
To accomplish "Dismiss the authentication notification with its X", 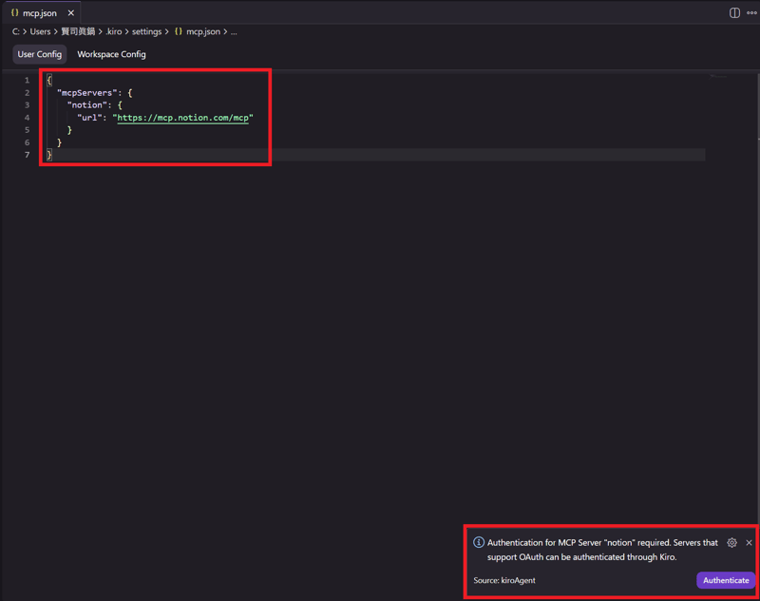I will (750, 543).
